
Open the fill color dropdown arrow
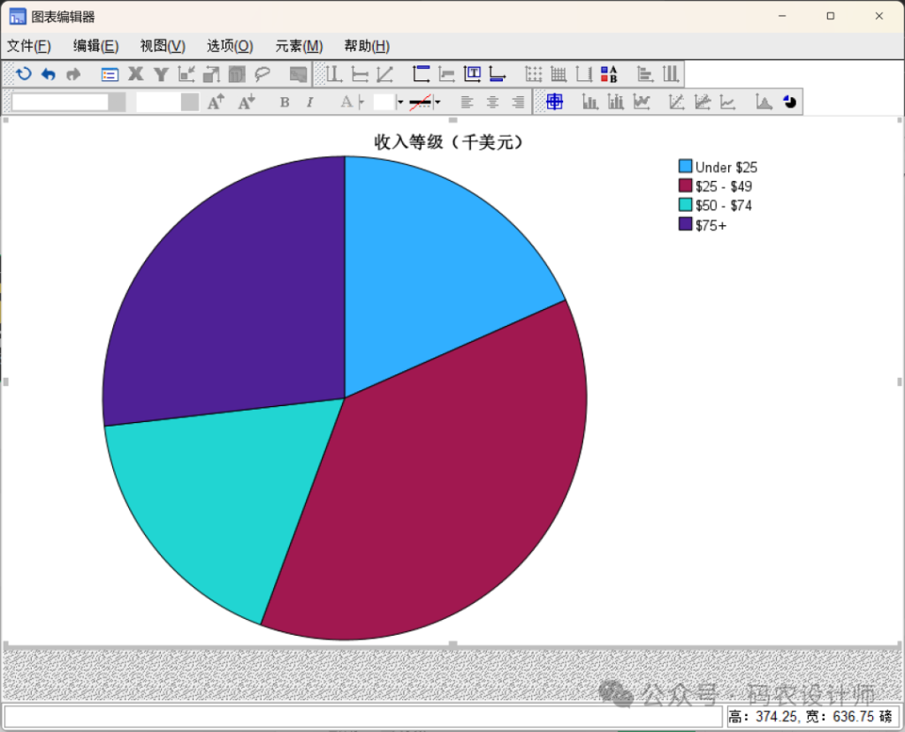[x=400, y=102]
